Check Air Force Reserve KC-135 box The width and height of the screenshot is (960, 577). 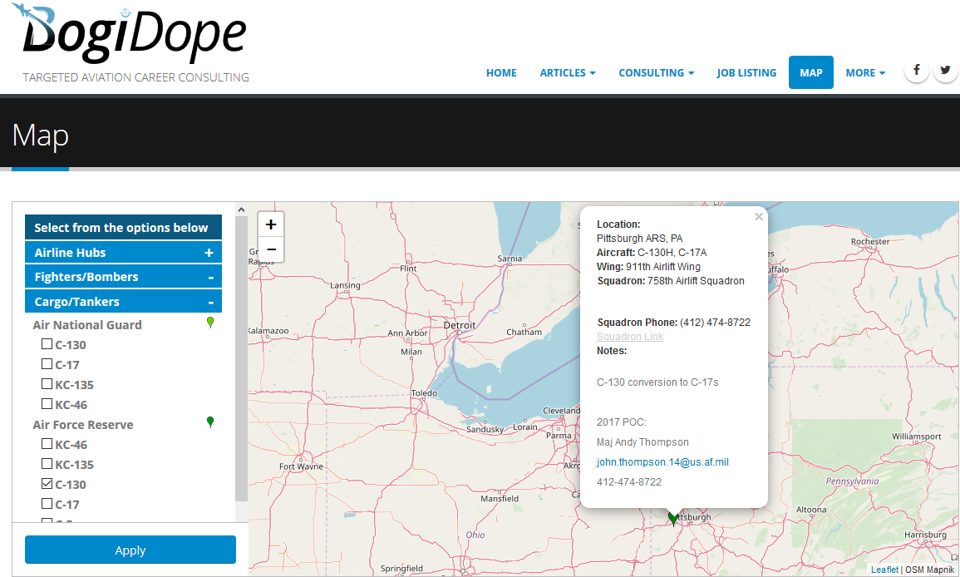pyautogui.click(x=47, y=463)
